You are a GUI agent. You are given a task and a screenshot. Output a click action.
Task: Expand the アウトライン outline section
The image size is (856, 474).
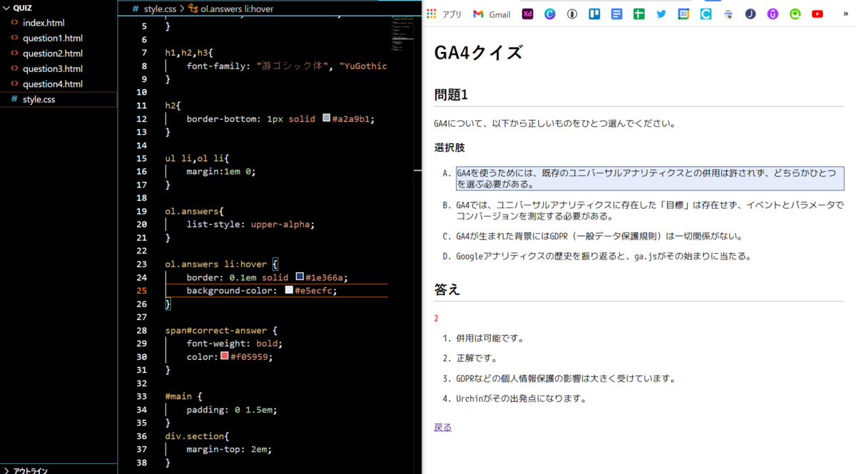click(58, 469)
